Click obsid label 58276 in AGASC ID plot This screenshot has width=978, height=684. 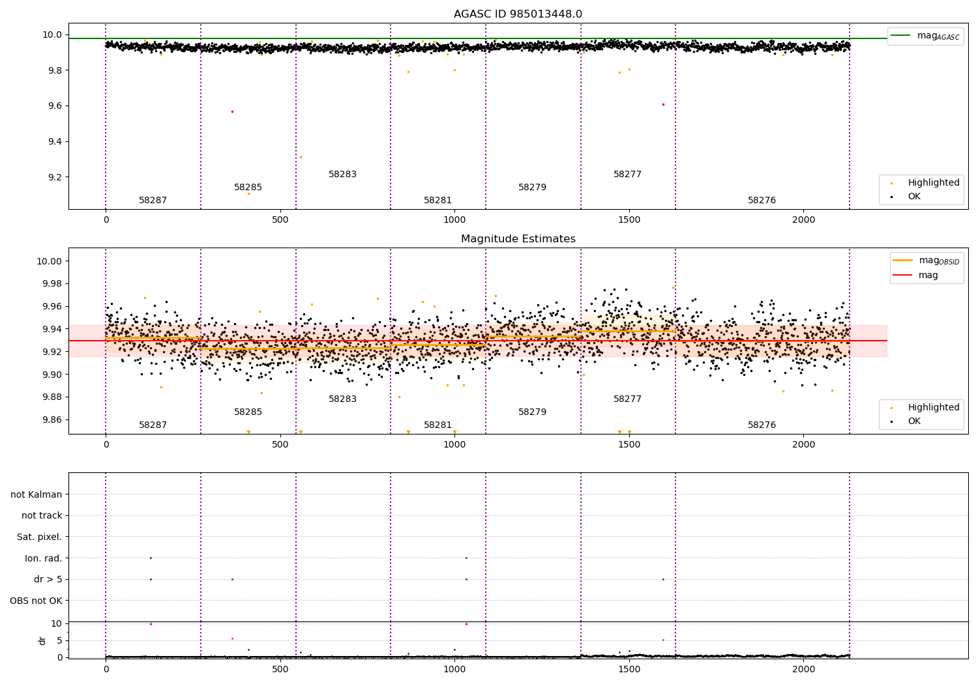coord(762,201)
